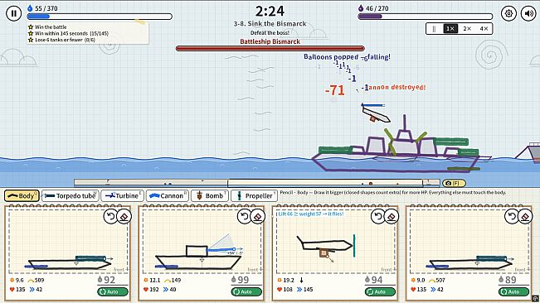Click the blue ink droplet icon near 55 / 370

coord(31,8)
